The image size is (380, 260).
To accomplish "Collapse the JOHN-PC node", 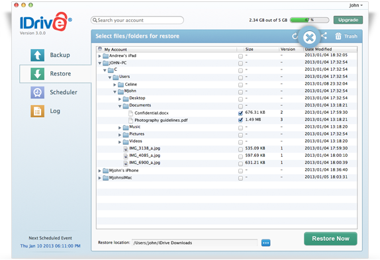I will click(99, 64).
